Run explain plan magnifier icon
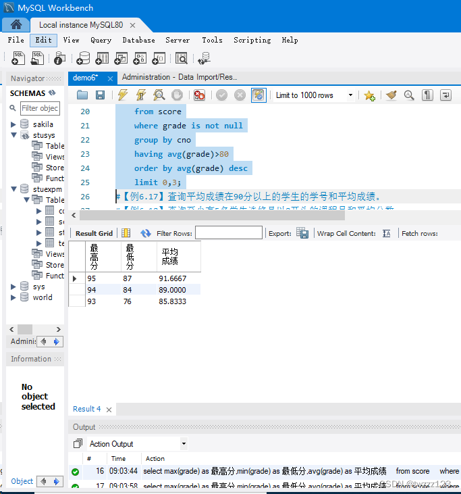Viewport: 461px width, 494px height. [x=159, y=95]
